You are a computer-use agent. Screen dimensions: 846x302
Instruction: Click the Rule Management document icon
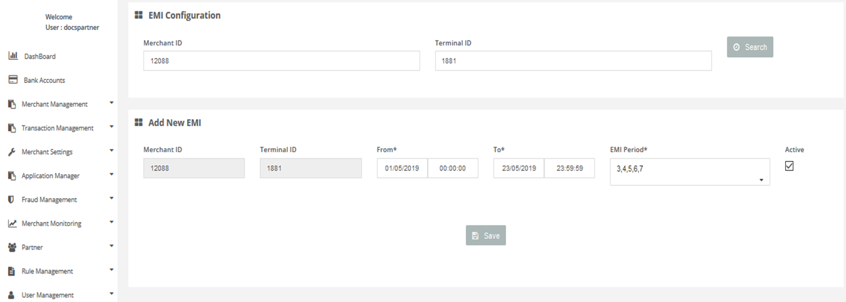point(12,271)
